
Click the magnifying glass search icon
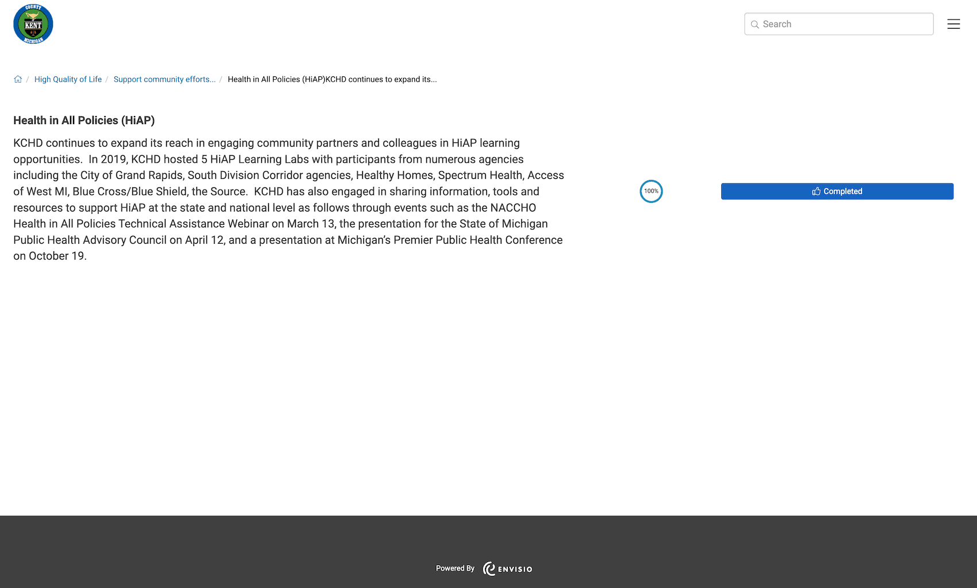pyautogui.click(x=755, y=24)
